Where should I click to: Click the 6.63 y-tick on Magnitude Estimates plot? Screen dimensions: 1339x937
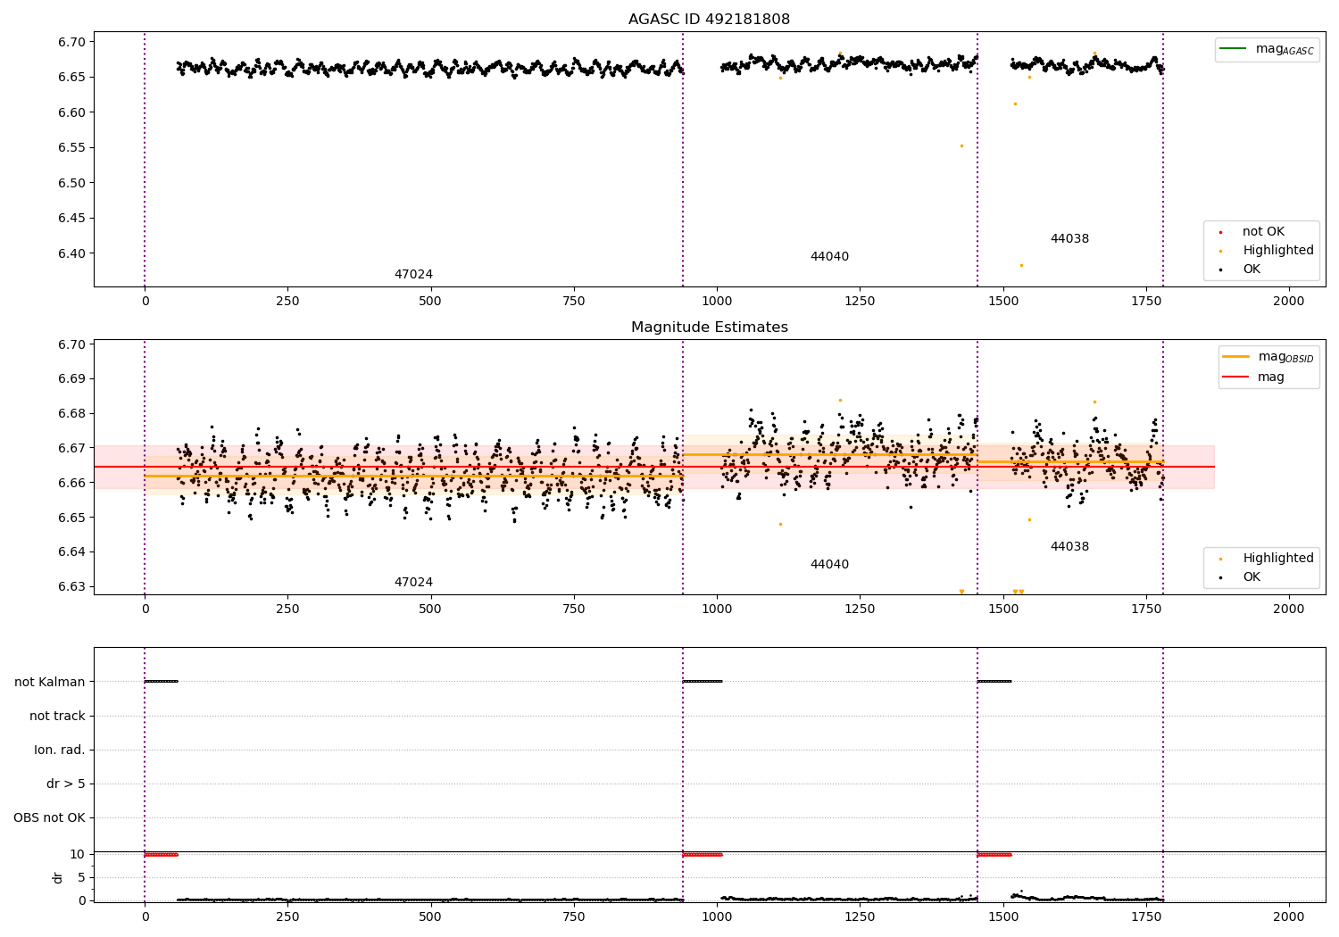pyautogui.click(x=72, y=586)
